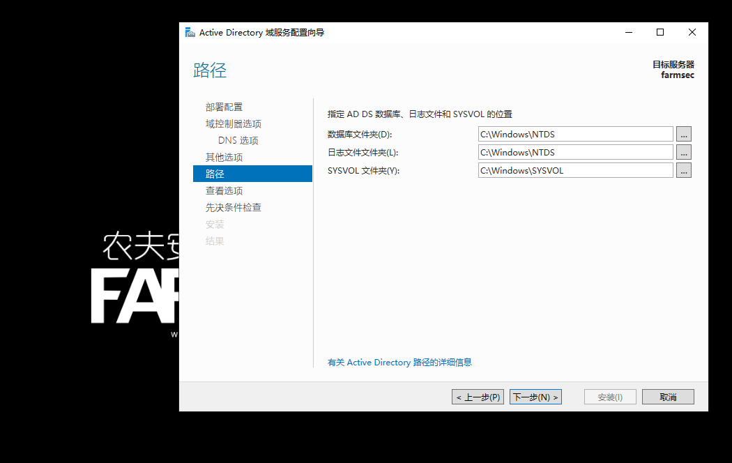Click the 安装(I) button
The image size is (732, 463).
pos(609,396)
